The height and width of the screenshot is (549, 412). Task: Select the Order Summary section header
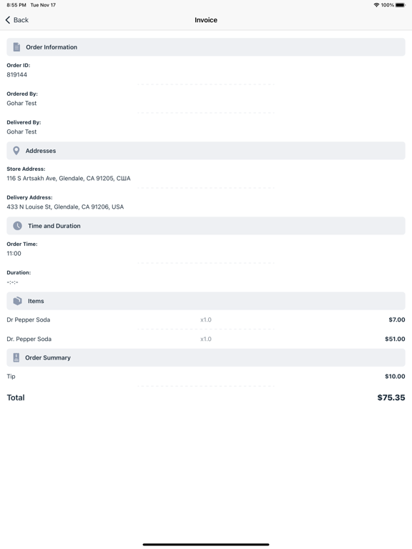[206, 357]
